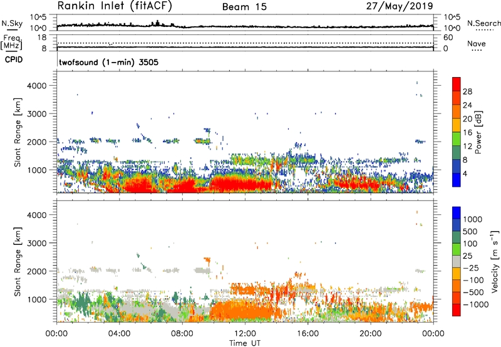Click the CPID label
The image size is (501, 347).
pyautogui.click(x=14, y=60)
